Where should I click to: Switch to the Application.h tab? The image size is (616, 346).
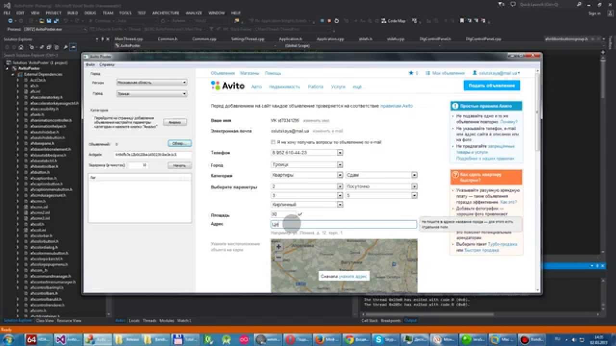coord(290,38)
